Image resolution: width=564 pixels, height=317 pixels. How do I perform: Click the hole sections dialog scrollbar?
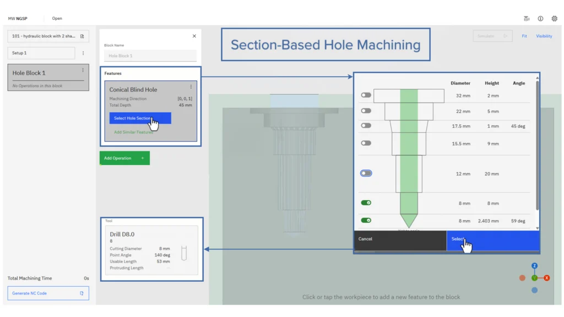click(538, 145)
